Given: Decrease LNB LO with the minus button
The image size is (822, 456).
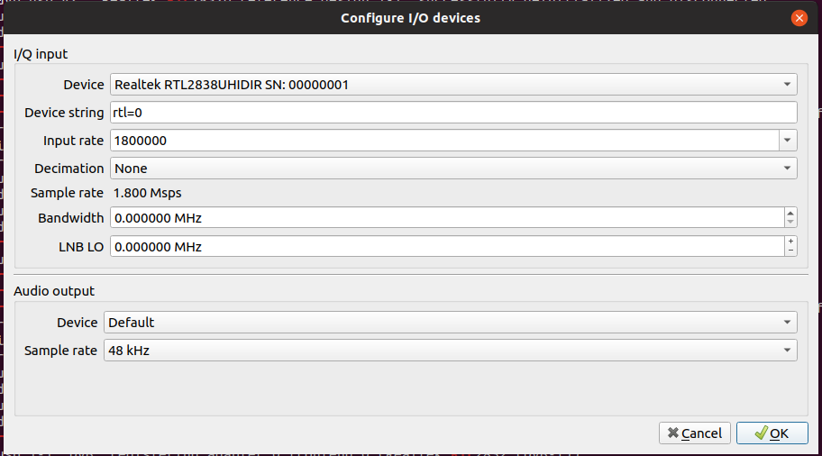Looking at the screenshot, I should click(790, 251).
